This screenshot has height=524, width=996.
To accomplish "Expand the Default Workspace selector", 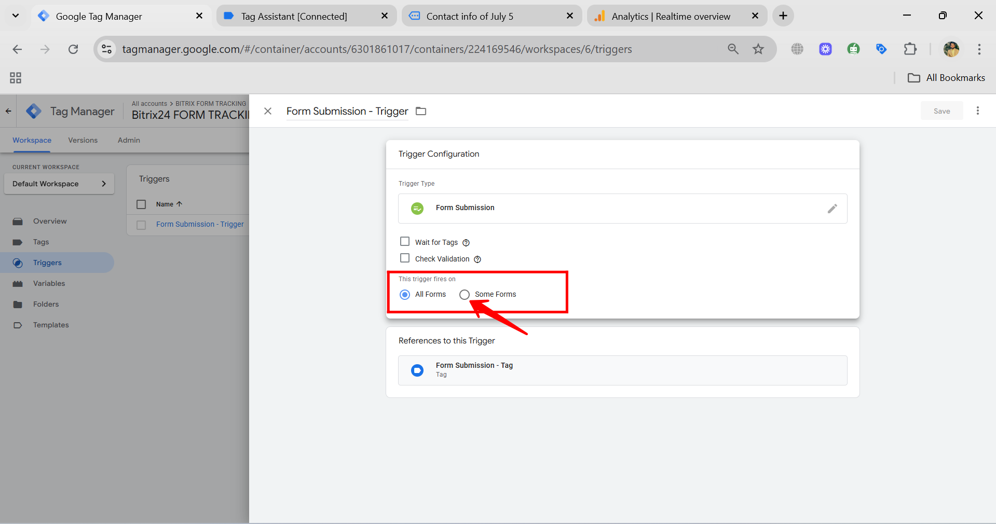I will 59,184.
